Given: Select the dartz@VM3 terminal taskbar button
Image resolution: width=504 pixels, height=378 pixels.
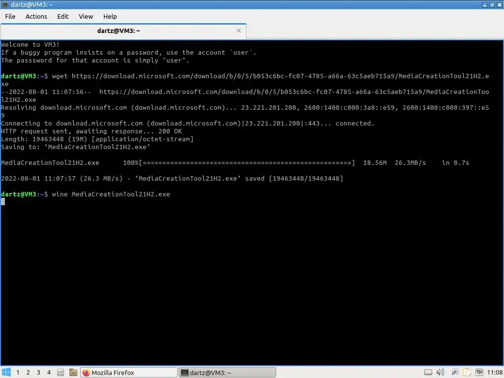Looking at the screenshot, I should coord(227,372).
